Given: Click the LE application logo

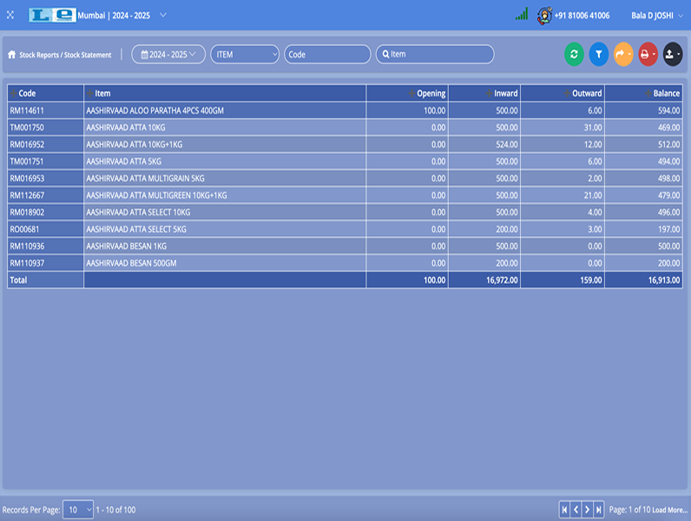Looking at the screenshot, I should pos(52,15).
